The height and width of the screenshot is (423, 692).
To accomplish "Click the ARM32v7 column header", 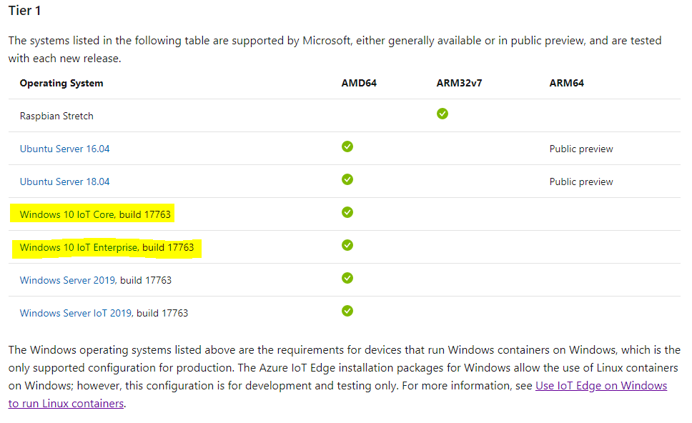I will point(459,83).
